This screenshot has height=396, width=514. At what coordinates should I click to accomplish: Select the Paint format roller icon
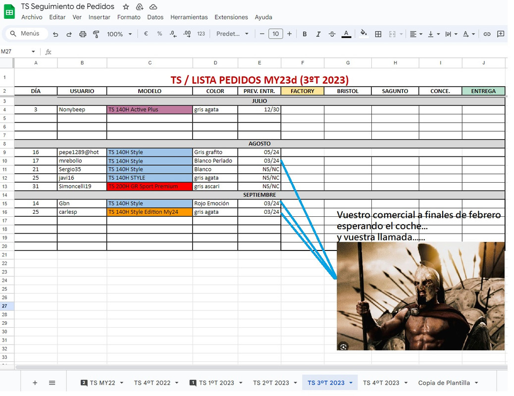pyautogui.click(x=96, y=34)
